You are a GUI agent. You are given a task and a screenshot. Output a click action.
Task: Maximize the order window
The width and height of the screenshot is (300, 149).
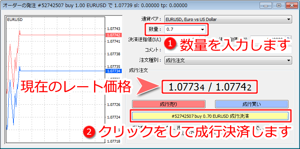click(x=279, y=6)
